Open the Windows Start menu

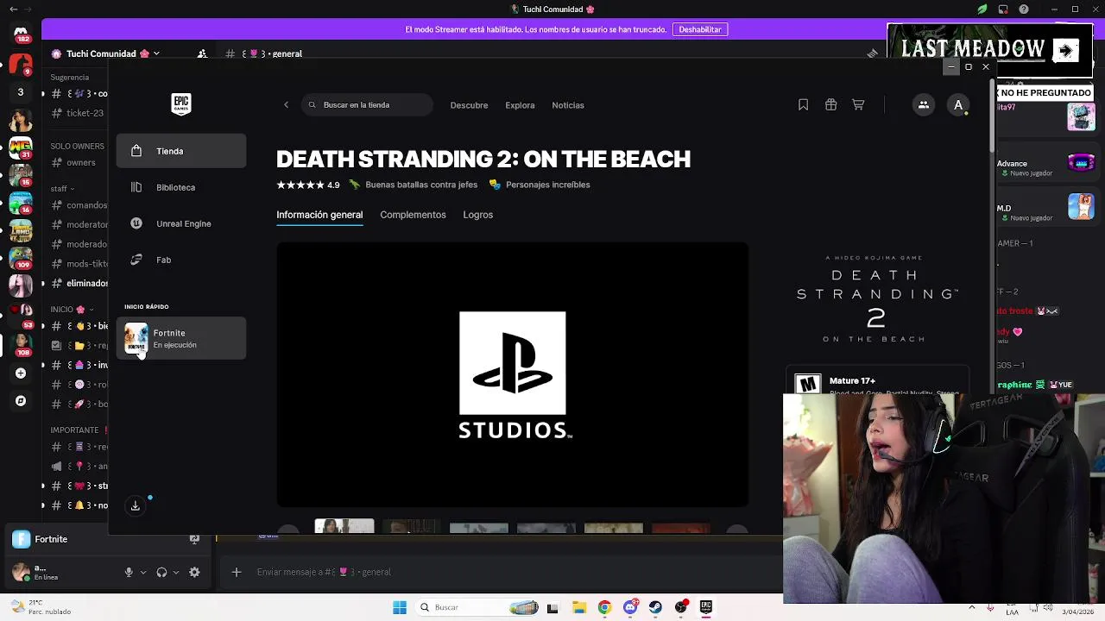click(x=400, y=607)
